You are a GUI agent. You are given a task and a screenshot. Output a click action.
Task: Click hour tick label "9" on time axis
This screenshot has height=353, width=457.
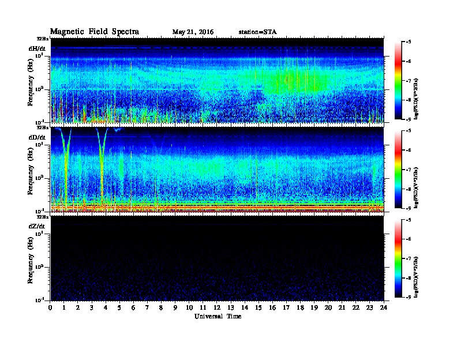[x=175, y=308]
